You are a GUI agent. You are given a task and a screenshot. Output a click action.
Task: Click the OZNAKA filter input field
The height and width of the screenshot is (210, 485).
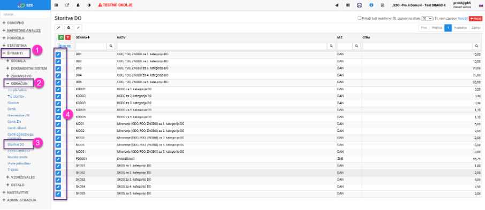[91, 46]
